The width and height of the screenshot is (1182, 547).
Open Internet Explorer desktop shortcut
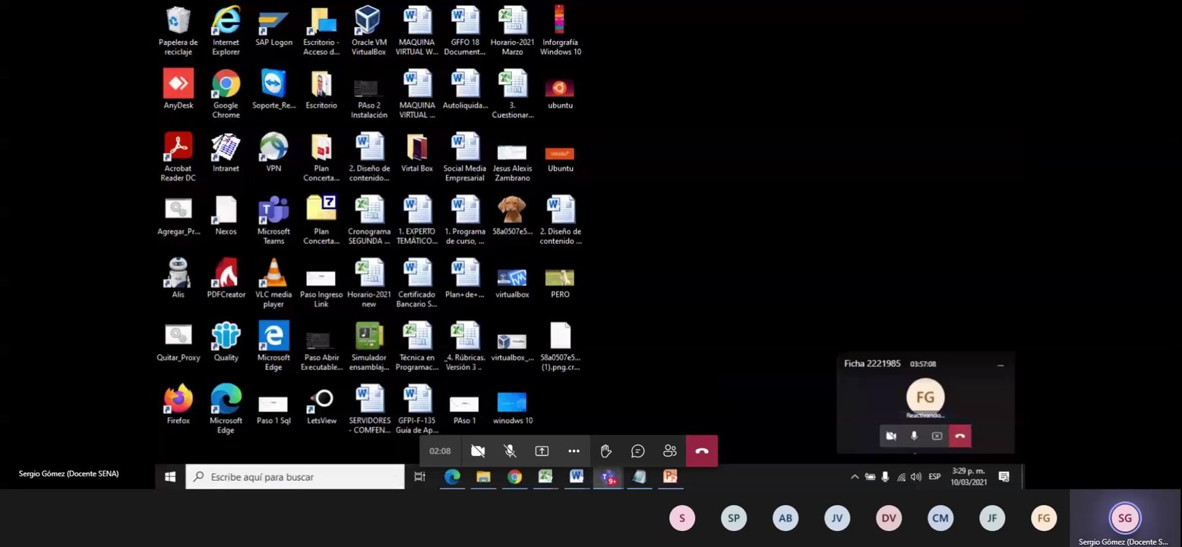tap(226, 30)
